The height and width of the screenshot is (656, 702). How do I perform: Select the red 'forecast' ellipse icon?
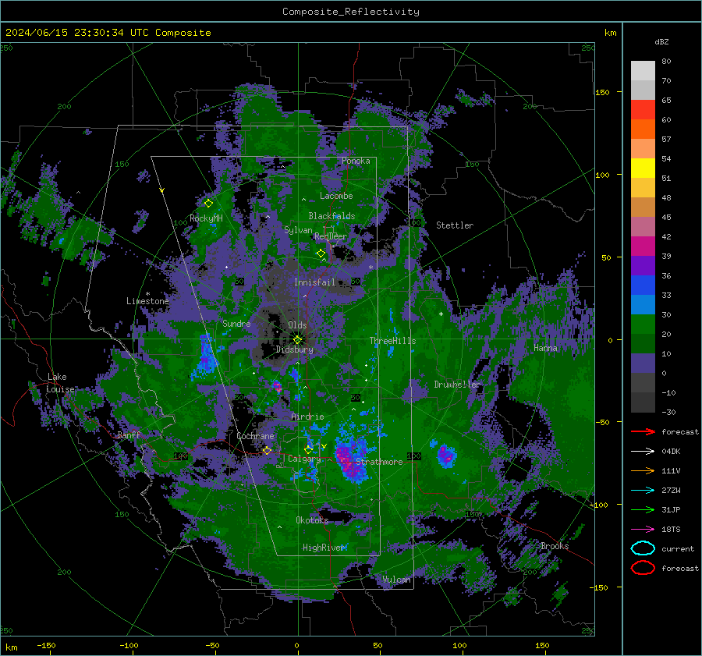click(x=643, y=568)
